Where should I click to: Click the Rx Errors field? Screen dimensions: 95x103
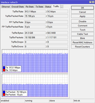point(57,47)
